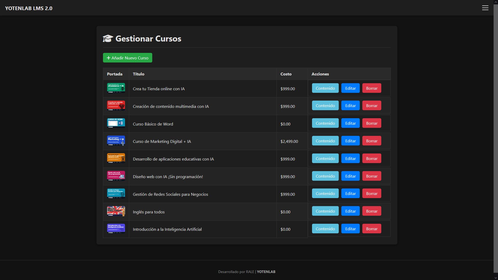Open Contenido for Crea tu Tienda online

coord(325,88)
